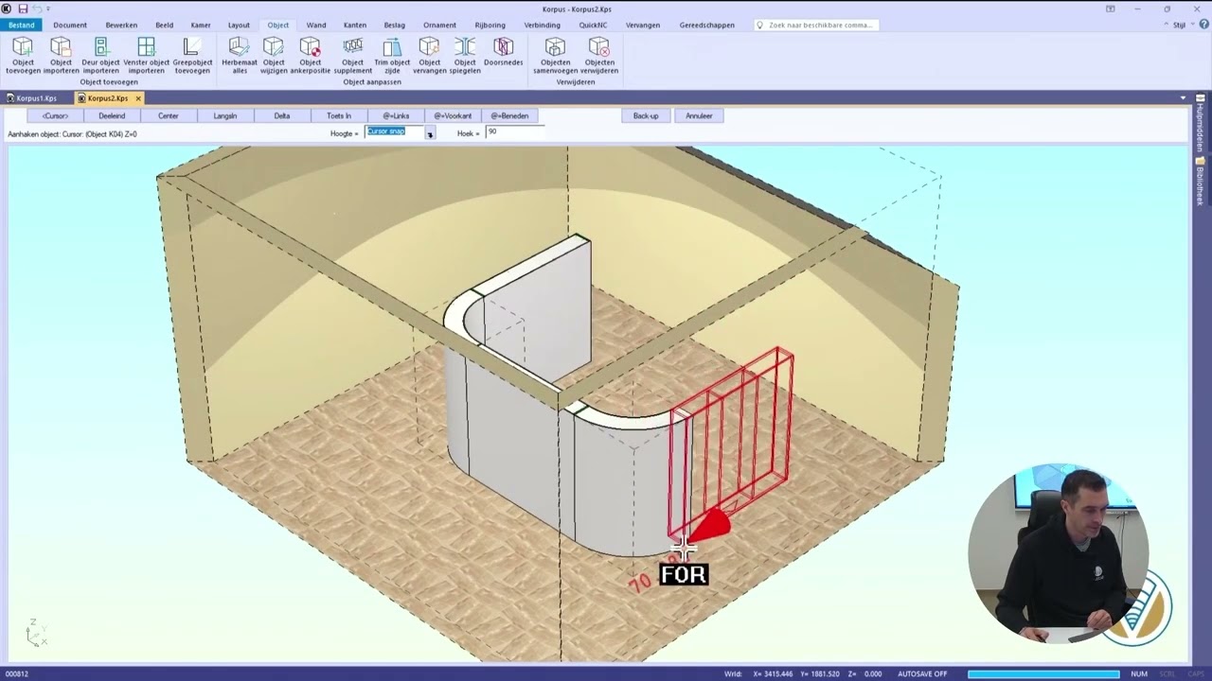Image resolution: width=1212 pixels, height=681 pixels.
Task: Open the Bestand menu
Action: coord(21,25)
